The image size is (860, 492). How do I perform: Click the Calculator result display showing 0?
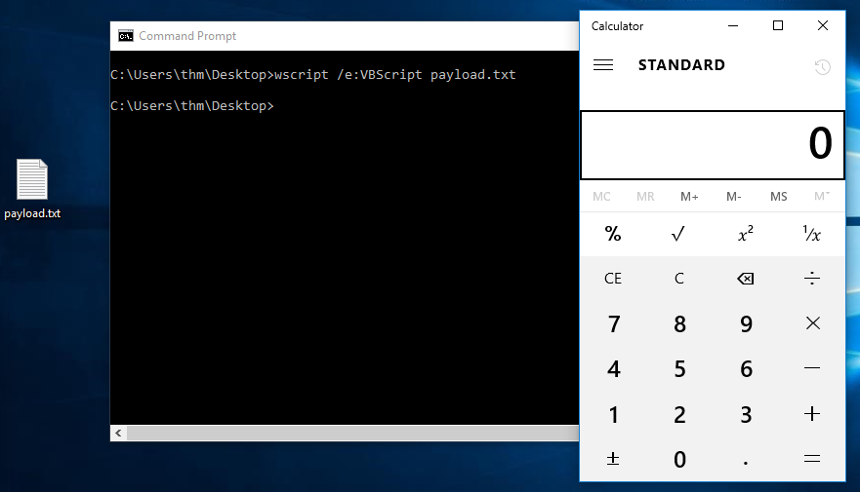click(713, 145)
